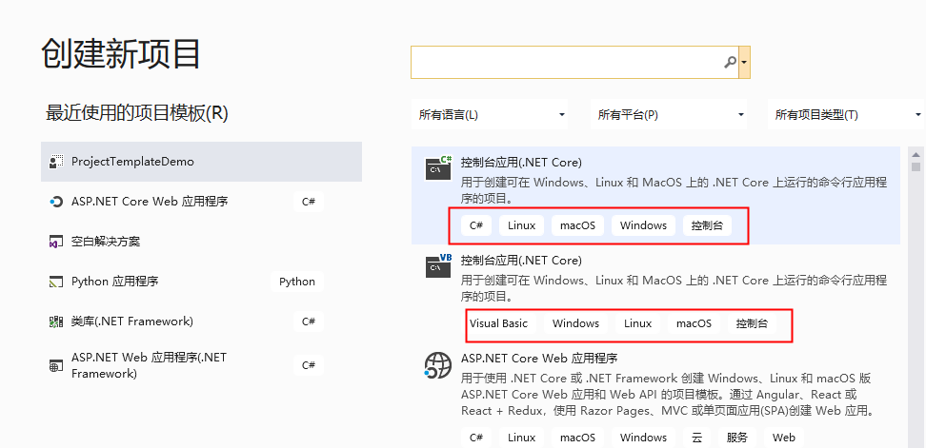Click Linux tag under C# console template
This screenshot has height=448, width=926.
tap(521, 225)
